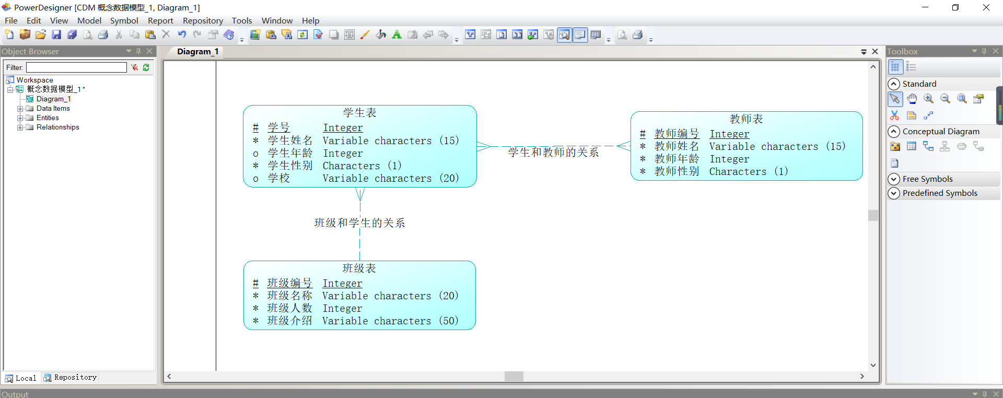Click the green Font letter A icon
The height and width of the screenshot is (398, 1003).
coord(396,35)
